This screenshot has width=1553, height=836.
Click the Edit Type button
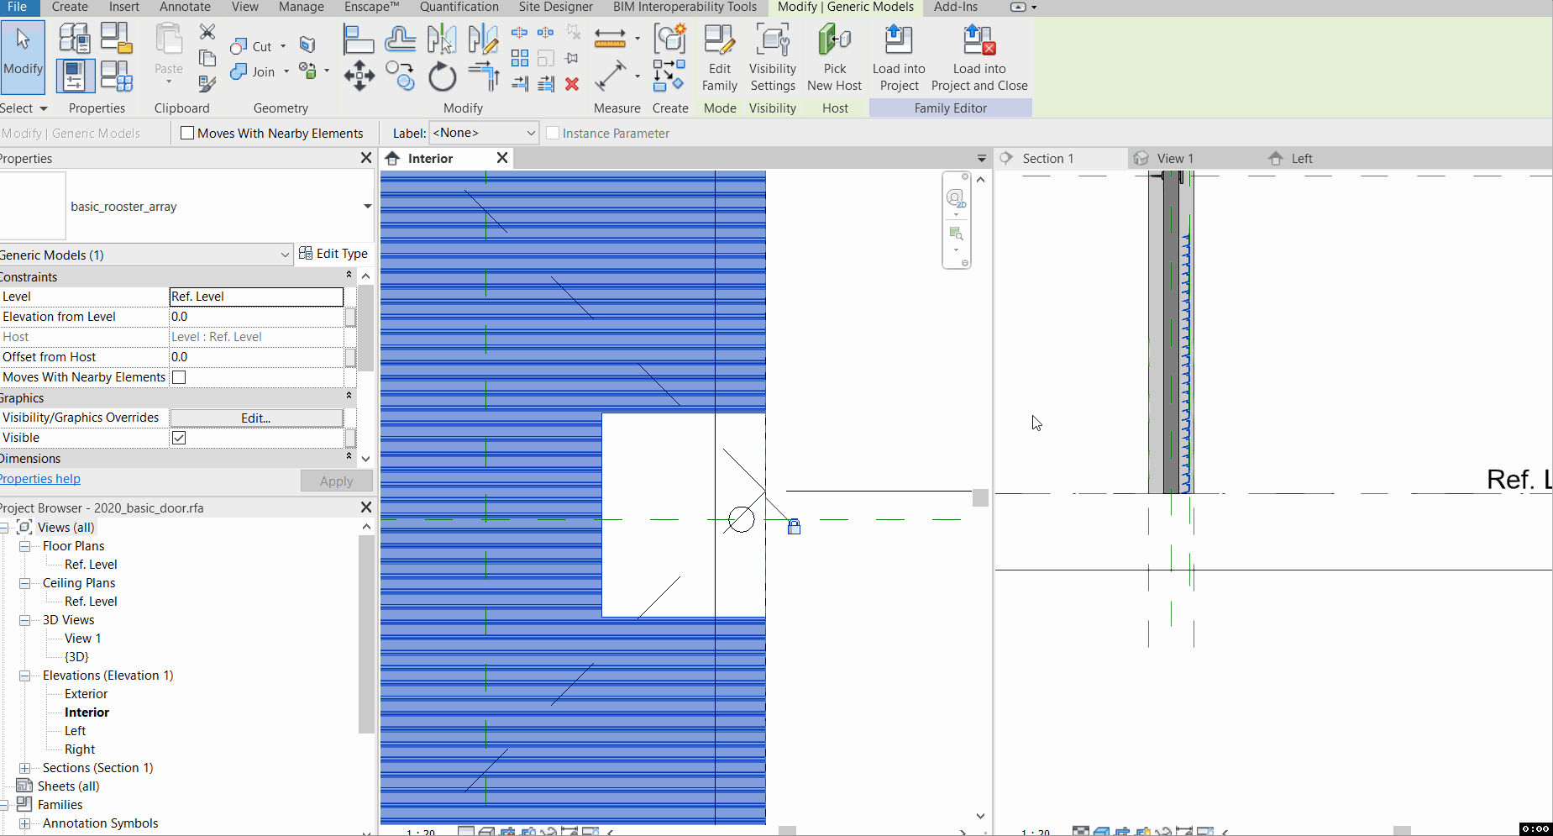(x=333, y=254)
